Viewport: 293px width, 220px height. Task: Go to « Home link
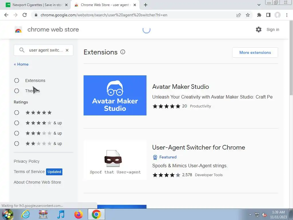[x=21, y=64]
